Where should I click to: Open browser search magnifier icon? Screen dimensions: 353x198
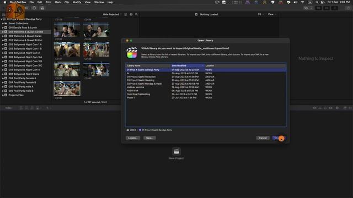tap(136, 14)
